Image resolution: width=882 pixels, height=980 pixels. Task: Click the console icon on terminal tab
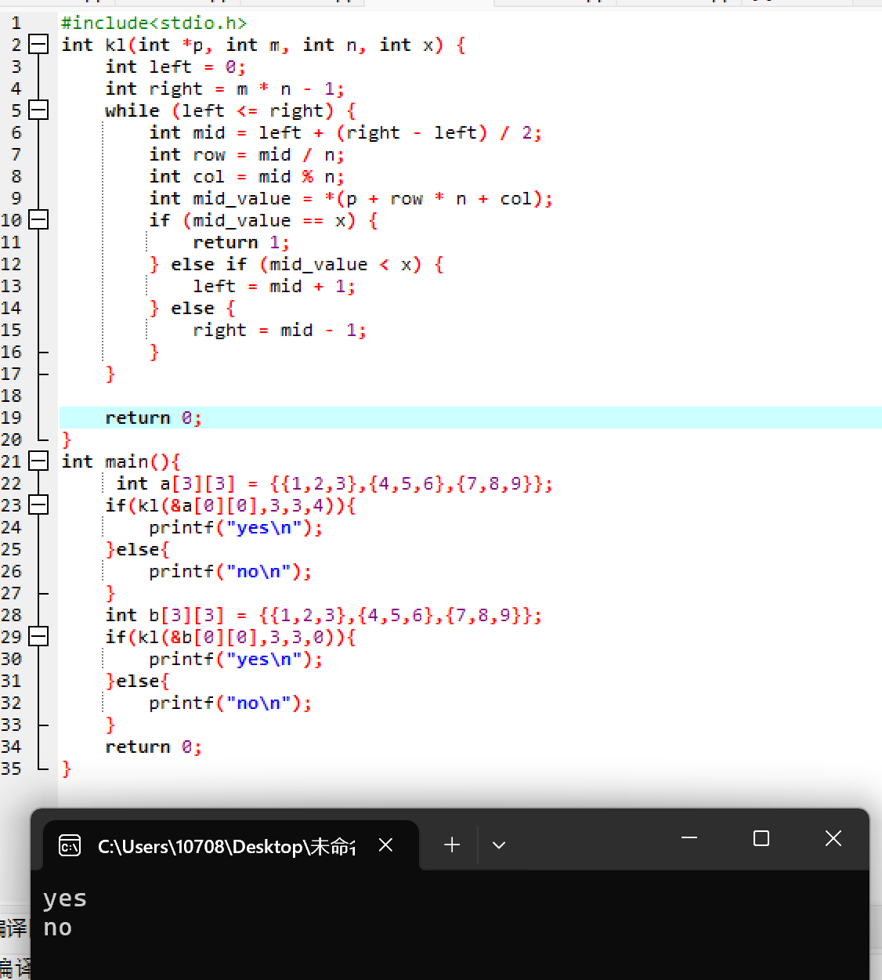[70, 846]
